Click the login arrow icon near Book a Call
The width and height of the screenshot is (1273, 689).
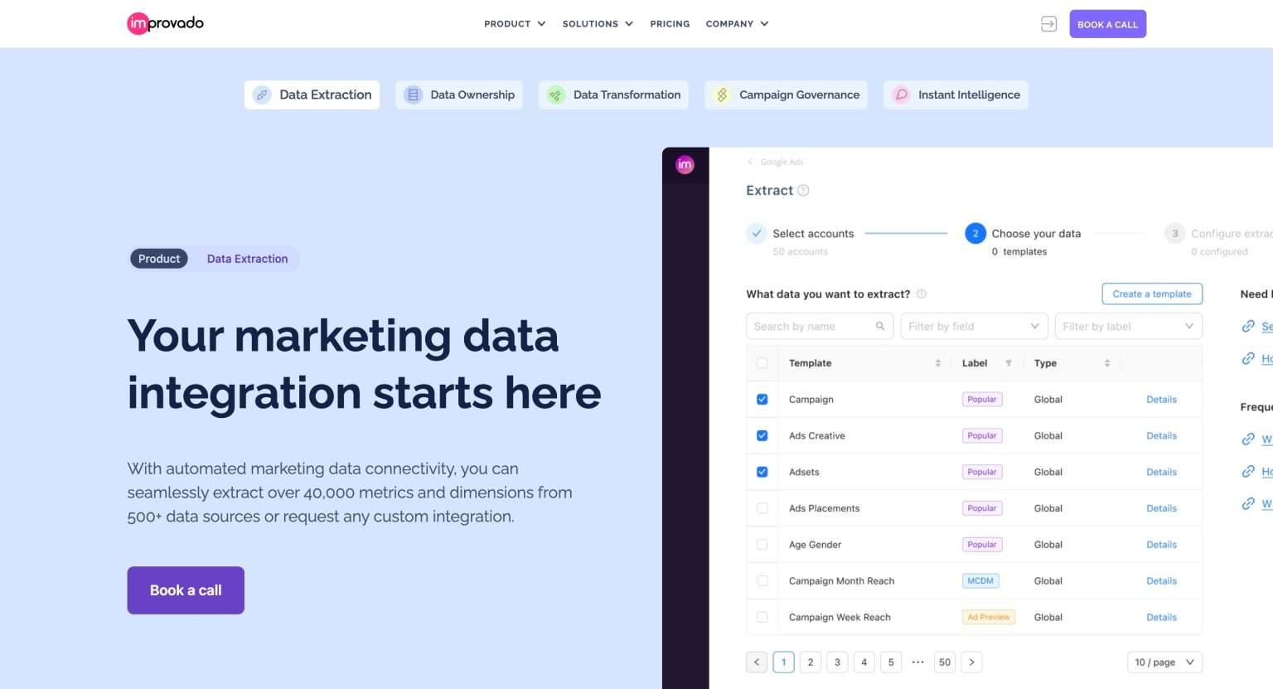point(1048,23)
